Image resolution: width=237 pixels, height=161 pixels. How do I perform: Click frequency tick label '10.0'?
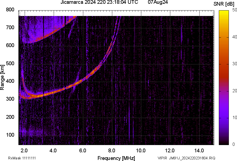141,151
